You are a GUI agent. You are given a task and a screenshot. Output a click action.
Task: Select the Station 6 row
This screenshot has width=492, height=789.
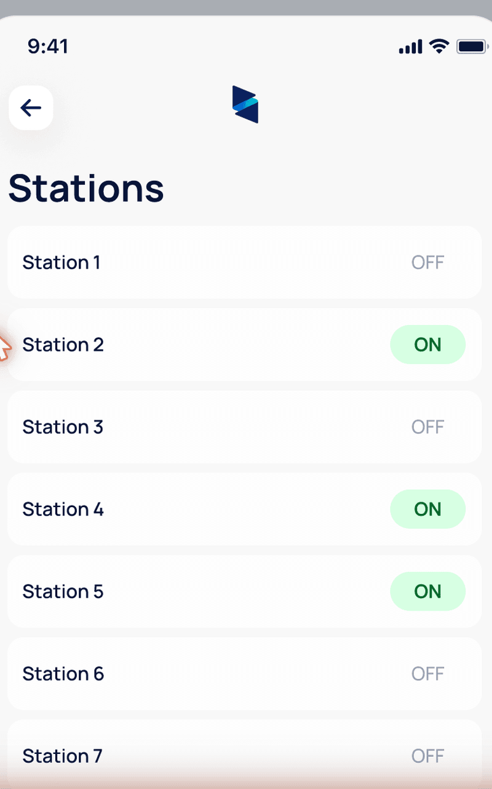click(x=244, y=674)
